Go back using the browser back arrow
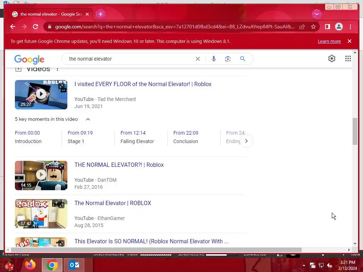The image size is (363, 272). (13, 27)
